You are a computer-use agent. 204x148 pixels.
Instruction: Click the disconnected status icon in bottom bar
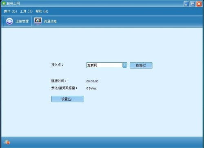7,142
